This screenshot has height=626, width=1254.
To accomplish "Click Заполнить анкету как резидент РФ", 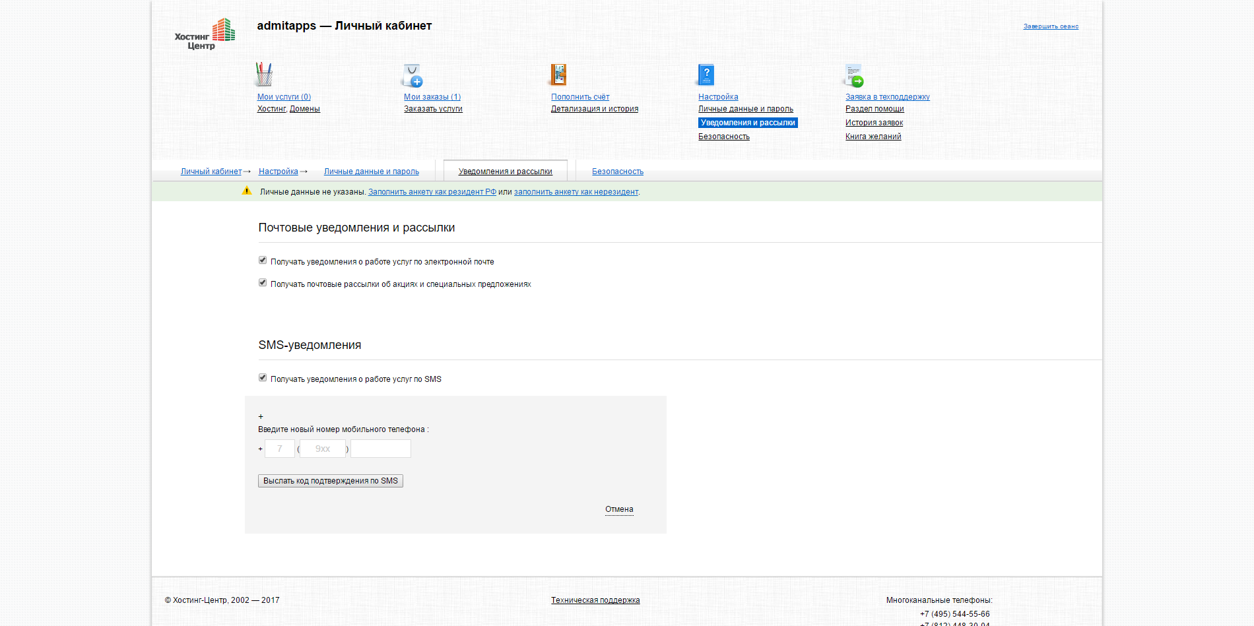I will 432,192.
